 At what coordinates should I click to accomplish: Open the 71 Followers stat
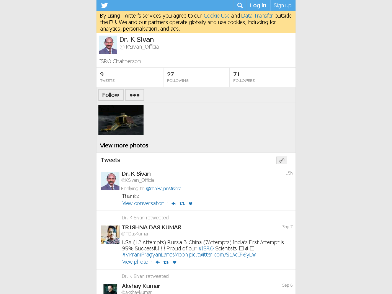click(x=263, y=77)
